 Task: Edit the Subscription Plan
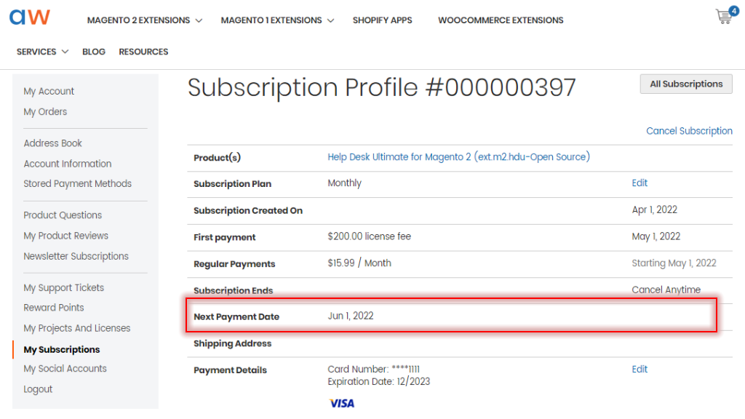[640, 183]
